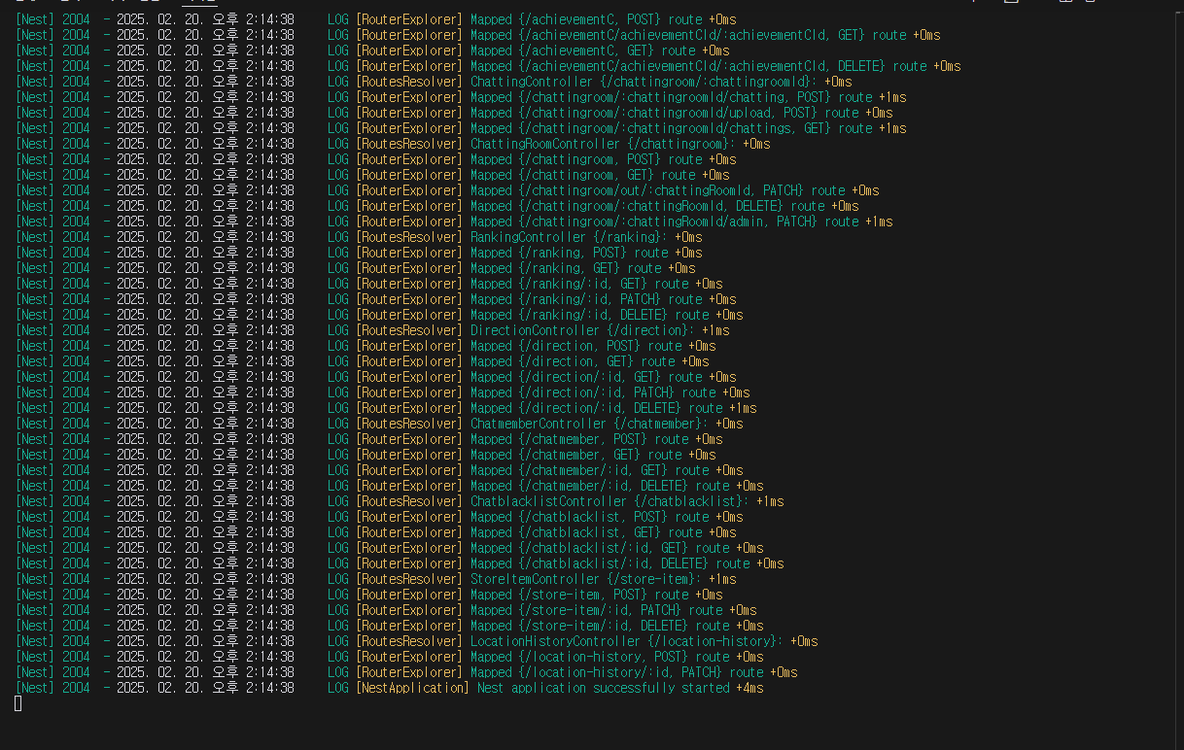Select the "{/direction/:id, DELETE}" route text
This screenshot has height=750, width=1184.
(600, 408)
